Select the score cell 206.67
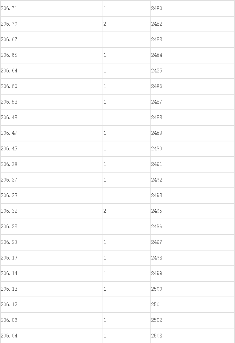 [x=52, y=39]
